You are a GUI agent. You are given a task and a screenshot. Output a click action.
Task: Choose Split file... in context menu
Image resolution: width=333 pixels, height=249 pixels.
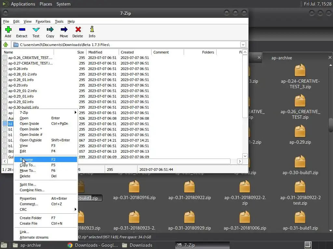point(46,184)
